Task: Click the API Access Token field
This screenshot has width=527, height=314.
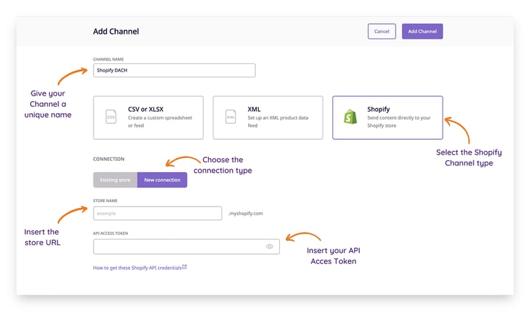Action: [186, 247]
